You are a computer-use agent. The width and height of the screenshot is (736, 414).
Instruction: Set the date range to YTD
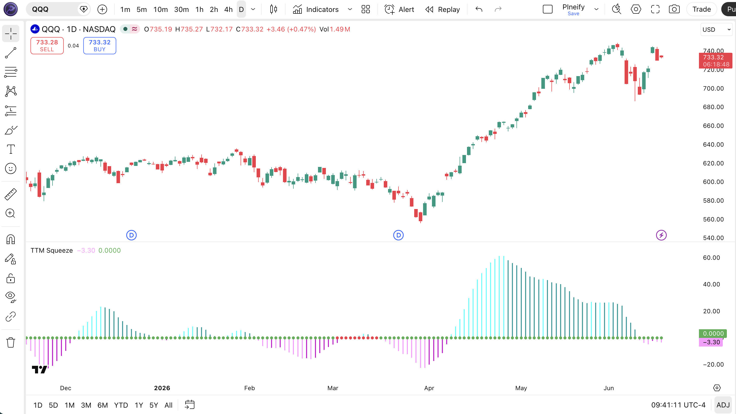[x=121, y=405]
